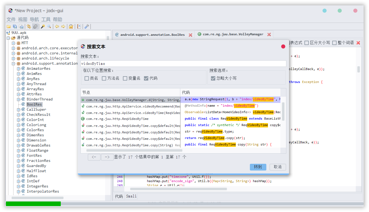Open the 帮助 menu
The height and width of the screenshot is (212, 369).
coord(58,19)
